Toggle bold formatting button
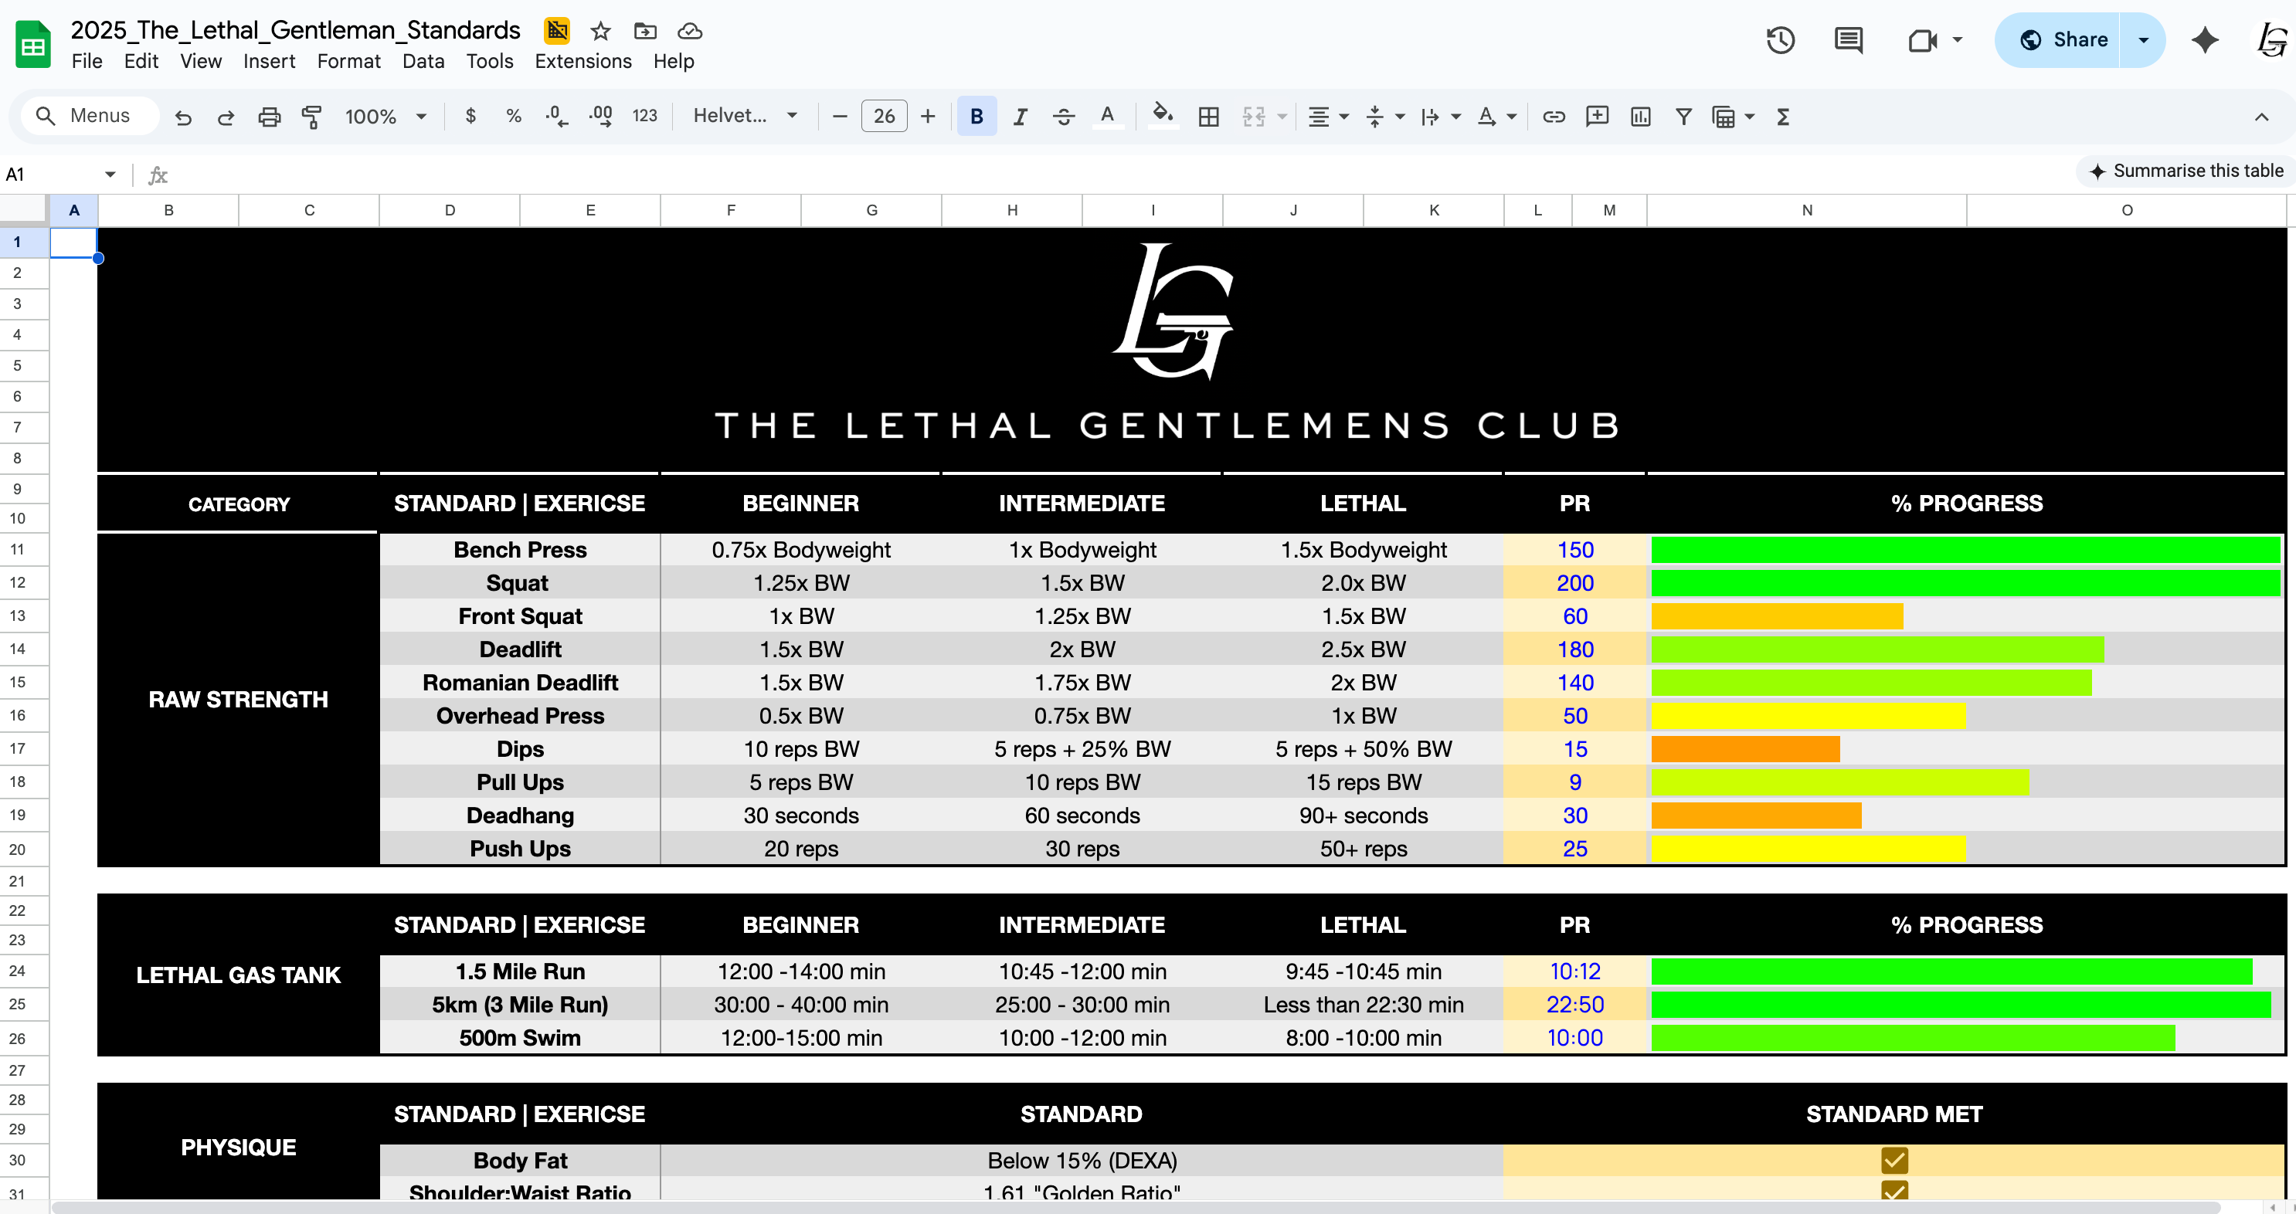Screen dimensions: 2296x1214 pyautogui.click(x=976, y=117)
